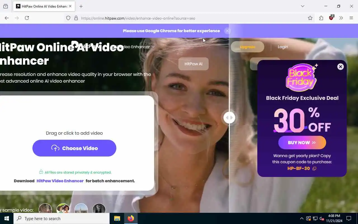The height and width of the screenshot is (224, 358).
Task: Dismiss the Google Chrome notice banner
Action: pyautogui.click(x=227, y=31)
